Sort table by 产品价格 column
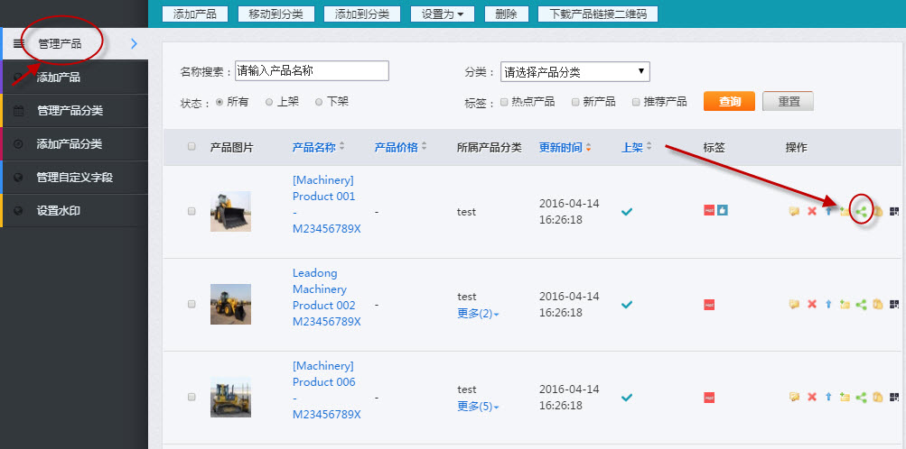The width and height of the screenshot is (906, 449). [x=400, y=147]
